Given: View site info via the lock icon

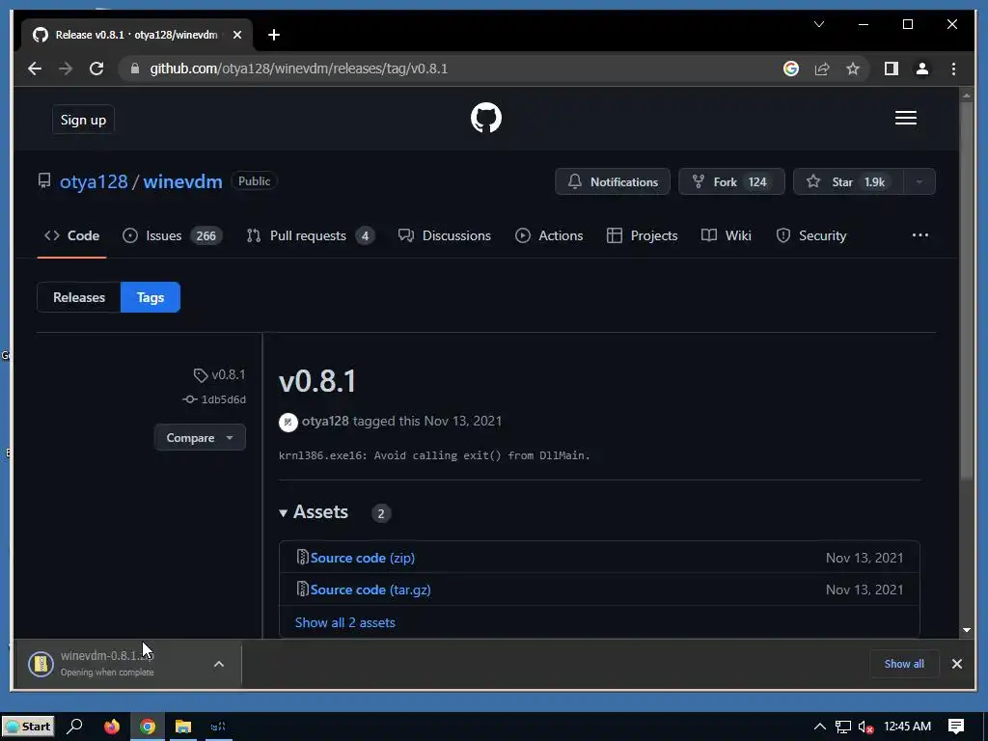Looking at the screenshot, I should (134, 69).
